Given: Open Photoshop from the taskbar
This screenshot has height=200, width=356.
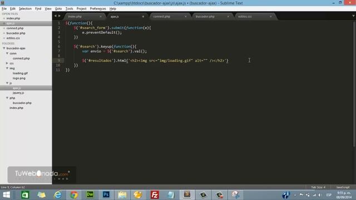Looking at the screenshot, I should pos(106,195).
